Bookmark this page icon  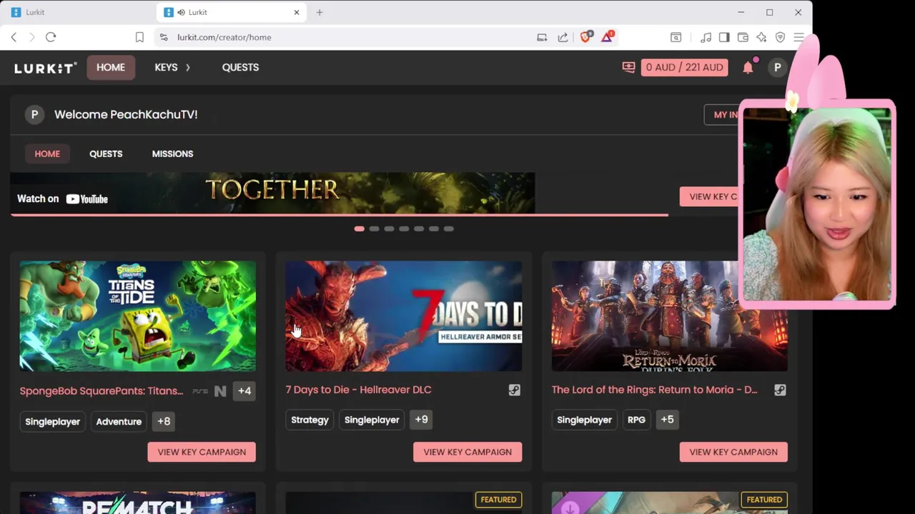(x=139, y=37)
